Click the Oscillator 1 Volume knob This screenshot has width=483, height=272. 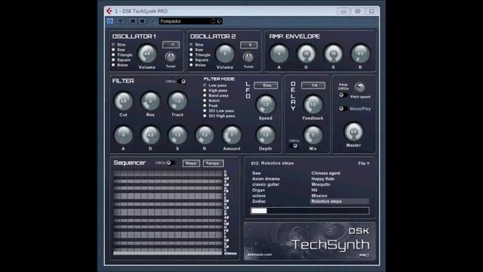(x=147, y=54)
